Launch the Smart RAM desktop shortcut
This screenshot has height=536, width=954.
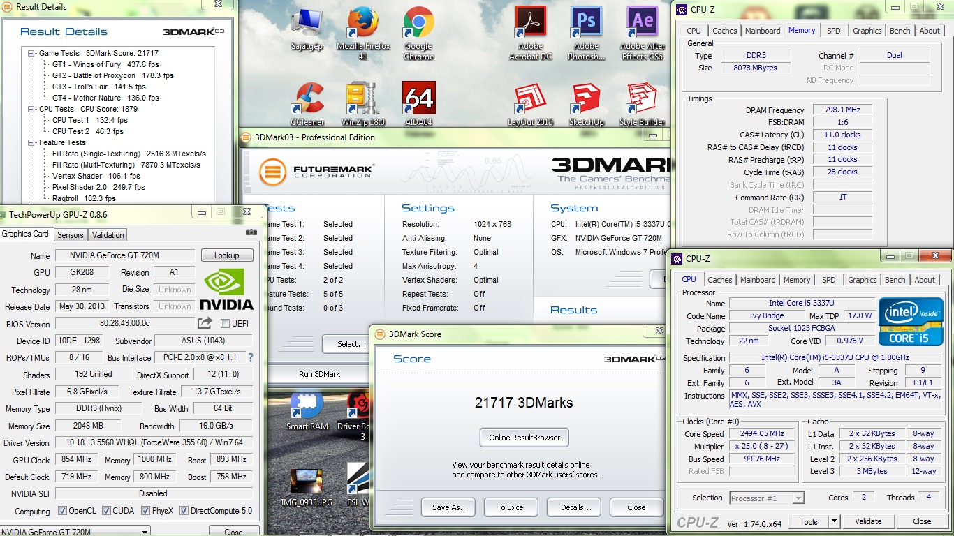click(307, 410)
